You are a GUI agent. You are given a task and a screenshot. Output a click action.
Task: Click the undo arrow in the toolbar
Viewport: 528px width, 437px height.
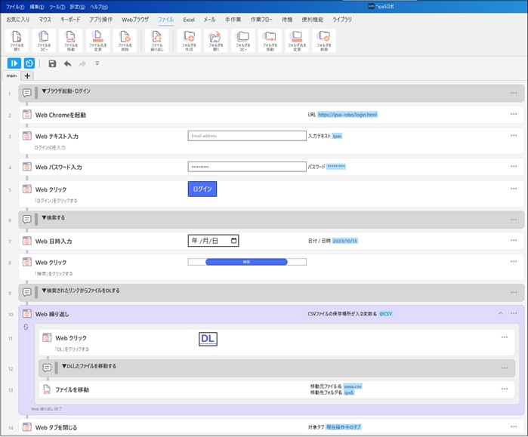68,64
